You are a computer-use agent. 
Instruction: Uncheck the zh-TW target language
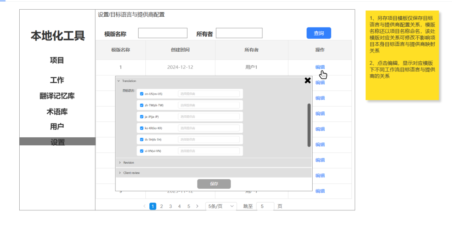pos(141,105)
